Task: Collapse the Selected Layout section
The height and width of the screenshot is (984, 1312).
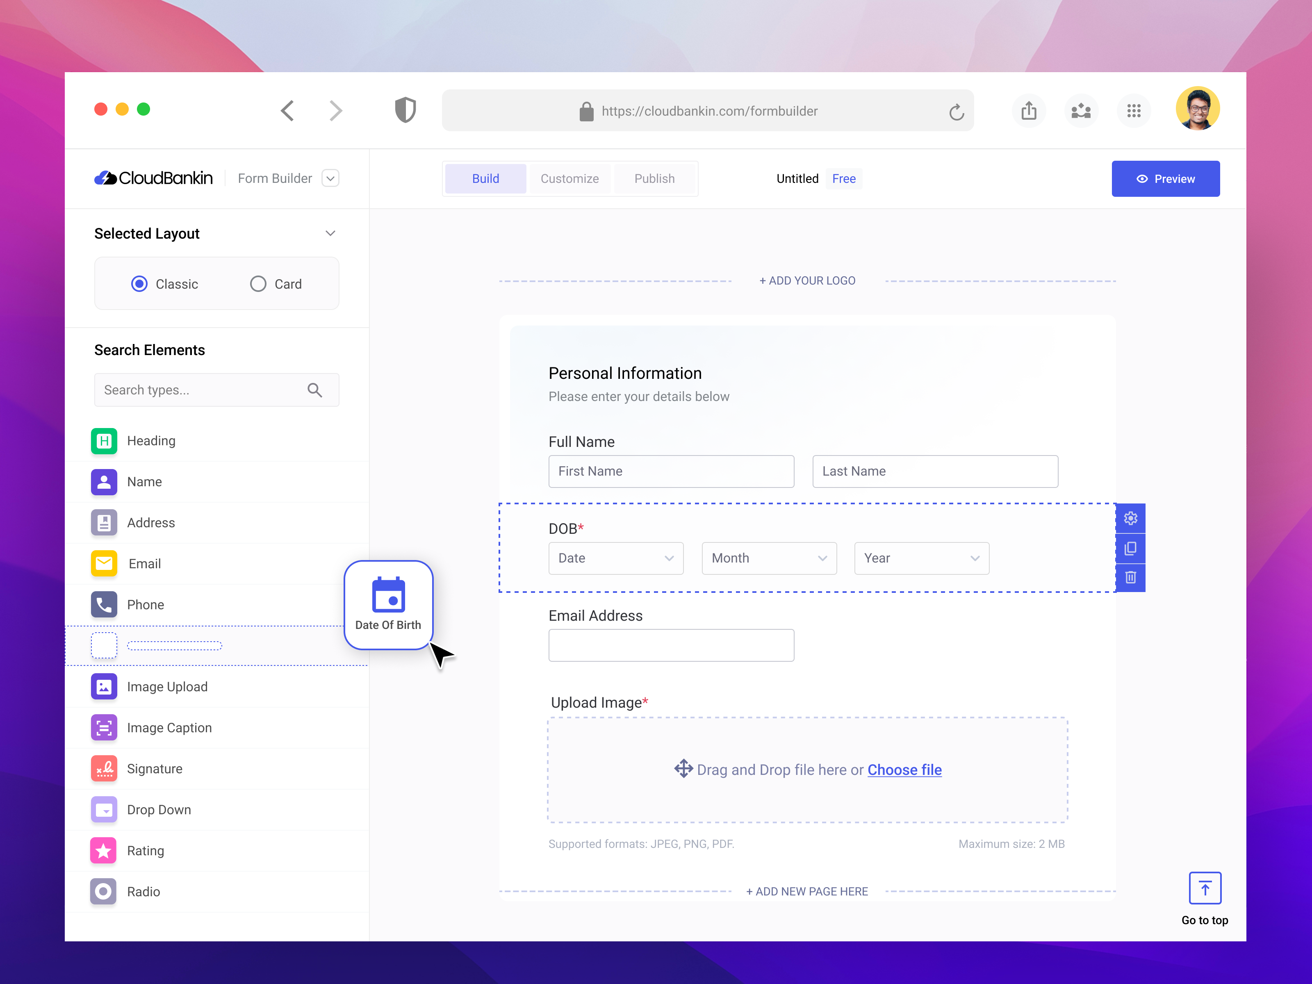Action: click(330, 234)
